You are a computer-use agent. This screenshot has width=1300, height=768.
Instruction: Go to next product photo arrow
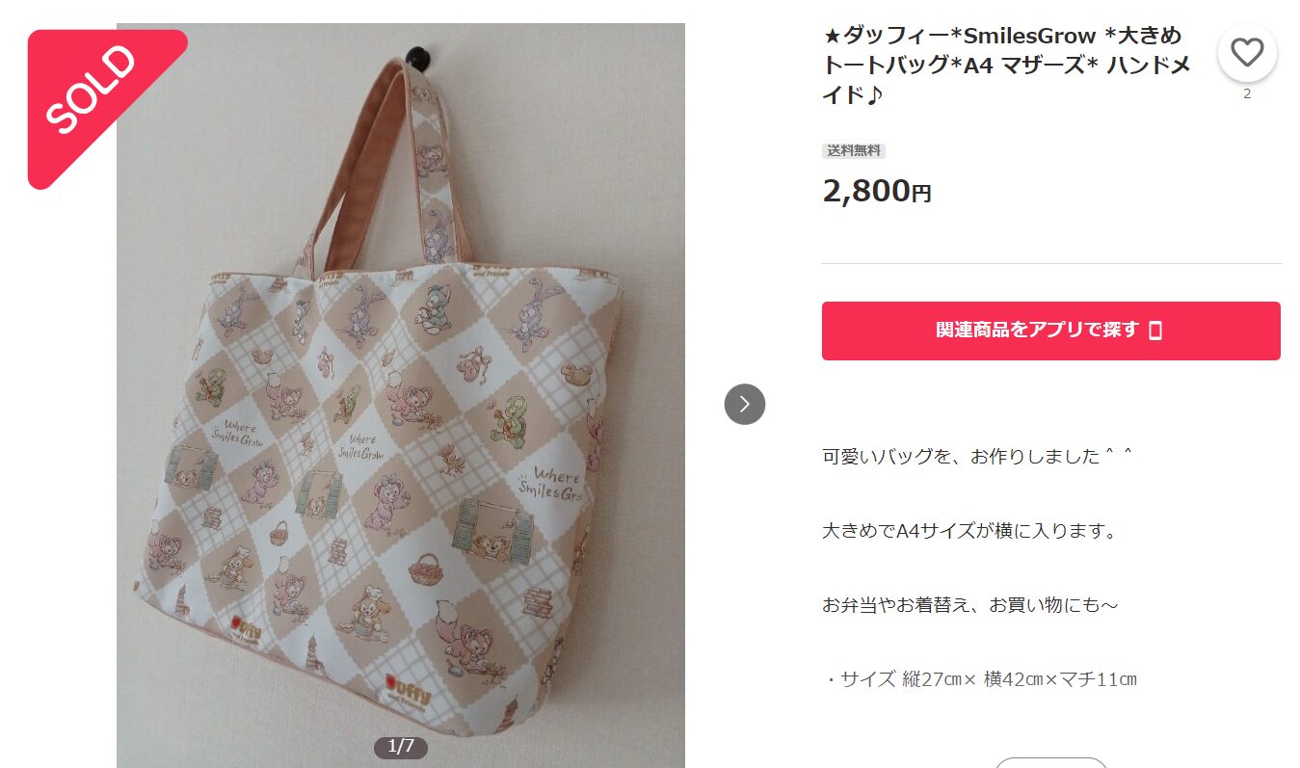(744, 404)
